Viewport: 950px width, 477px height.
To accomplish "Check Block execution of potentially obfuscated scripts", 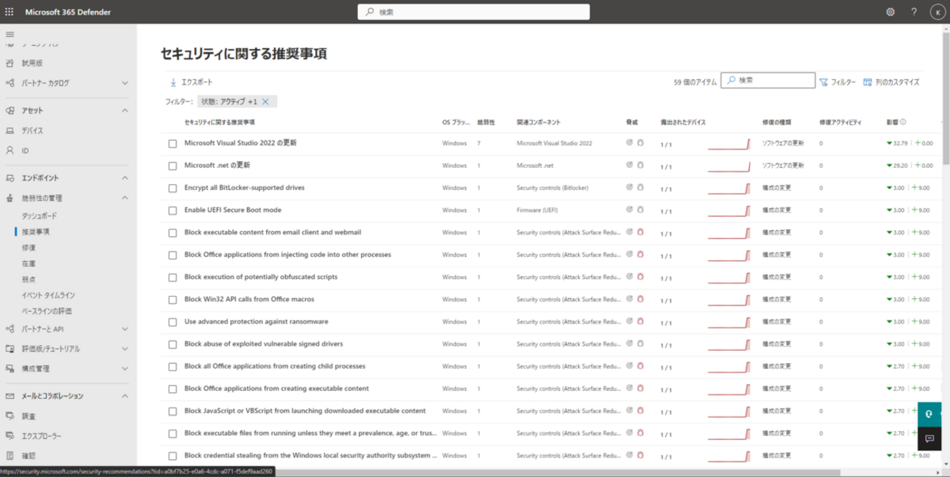I will tap(172, 278).
